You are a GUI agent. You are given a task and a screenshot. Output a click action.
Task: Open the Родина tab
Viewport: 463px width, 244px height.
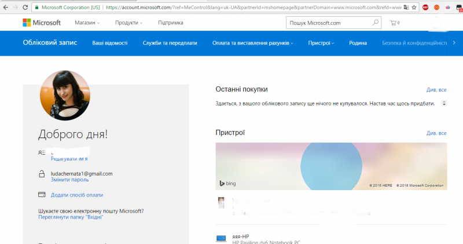[358, 43]
